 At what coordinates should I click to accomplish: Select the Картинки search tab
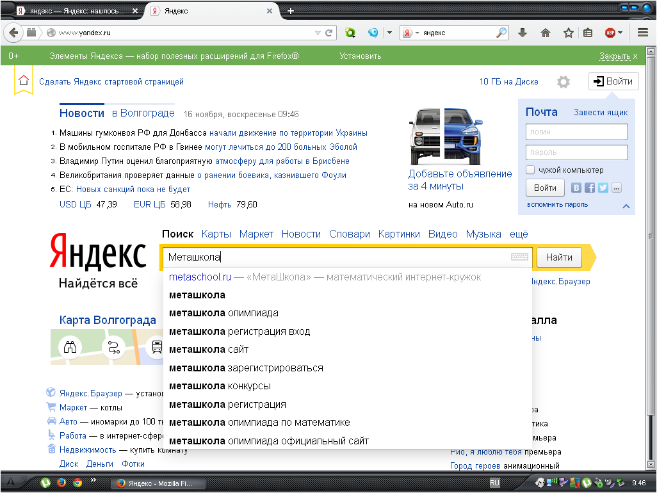(399, 234)
